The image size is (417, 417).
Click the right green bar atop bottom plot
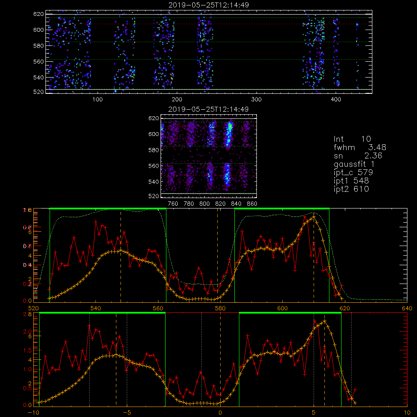(290, 313)
